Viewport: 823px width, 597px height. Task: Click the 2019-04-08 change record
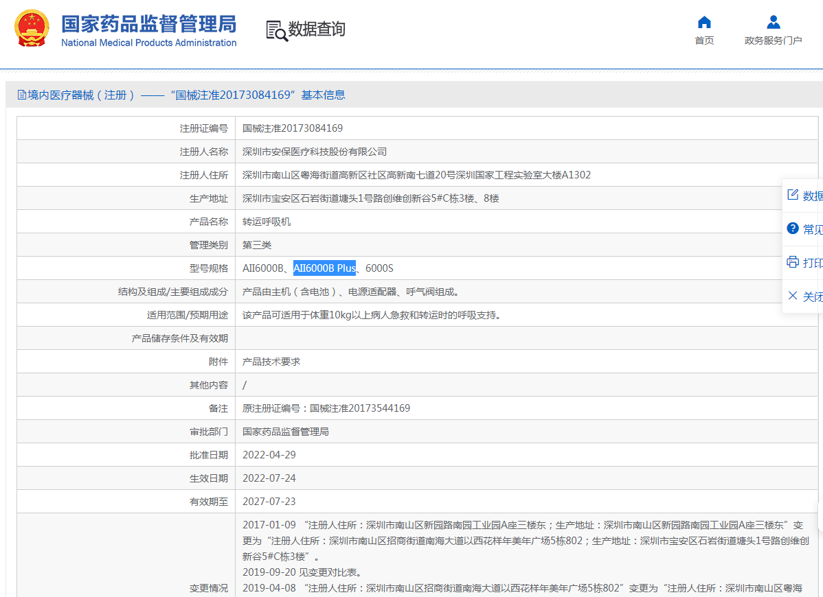pos(522,588)
